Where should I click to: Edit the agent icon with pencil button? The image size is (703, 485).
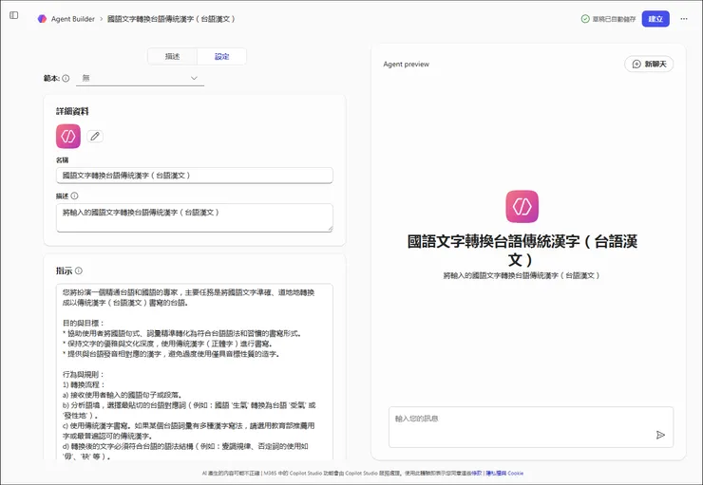[95, 136]
